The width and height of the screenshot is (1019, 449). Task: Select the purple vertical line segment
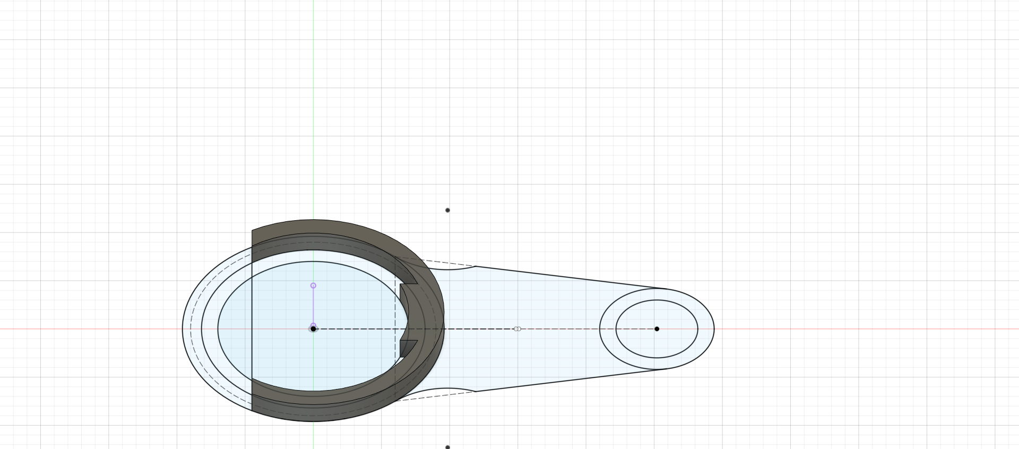pos(313,306)
